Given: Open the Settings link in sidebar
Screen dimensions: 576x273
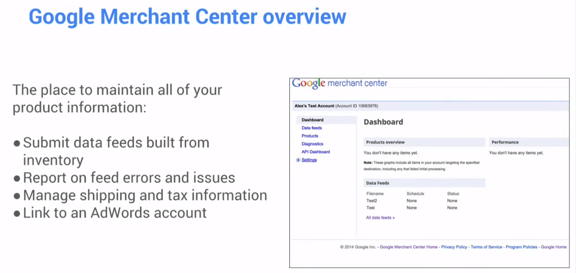Looking at the screenshot, I should [x=309, y=160].
